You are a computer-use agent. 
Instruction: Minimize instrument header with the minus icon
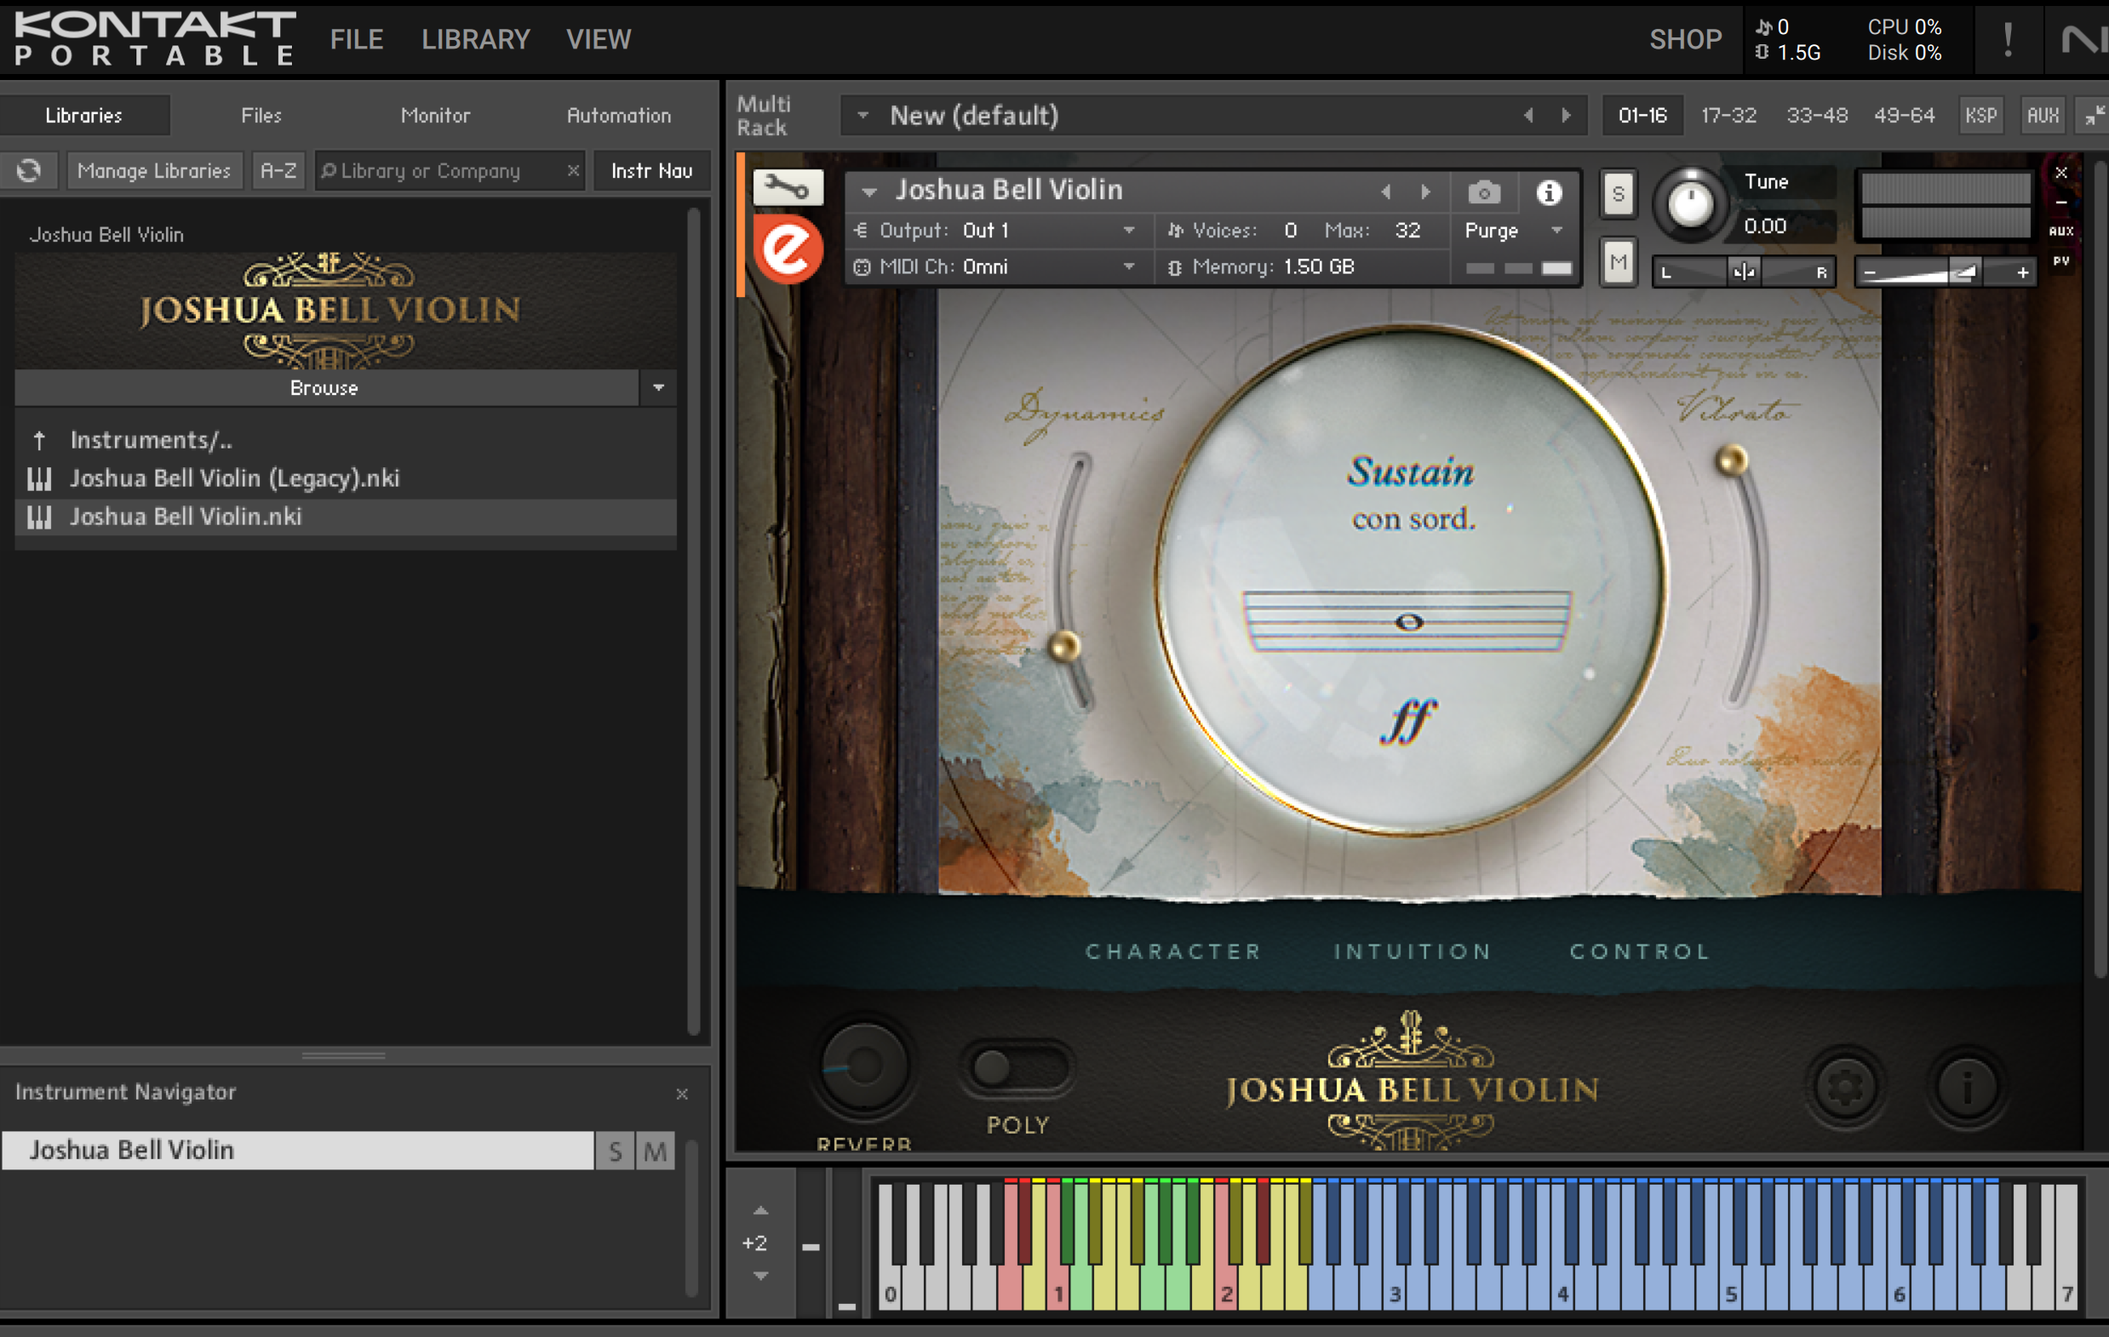click(2060, 203)
